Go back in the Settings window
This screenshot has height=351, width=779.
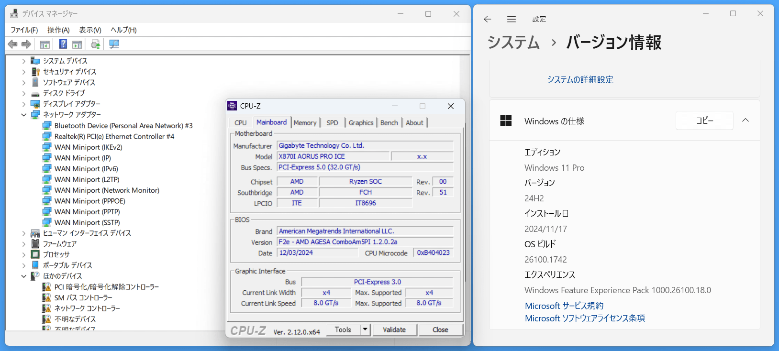pos(488,19)
